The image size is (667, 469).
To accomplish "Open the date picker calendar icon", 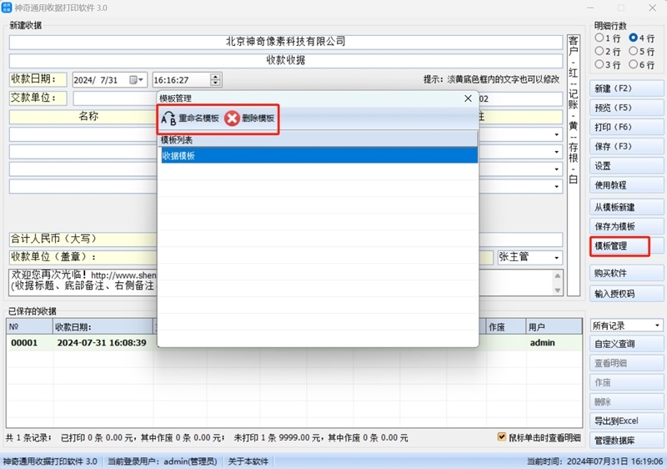I will tap(133, 80).
